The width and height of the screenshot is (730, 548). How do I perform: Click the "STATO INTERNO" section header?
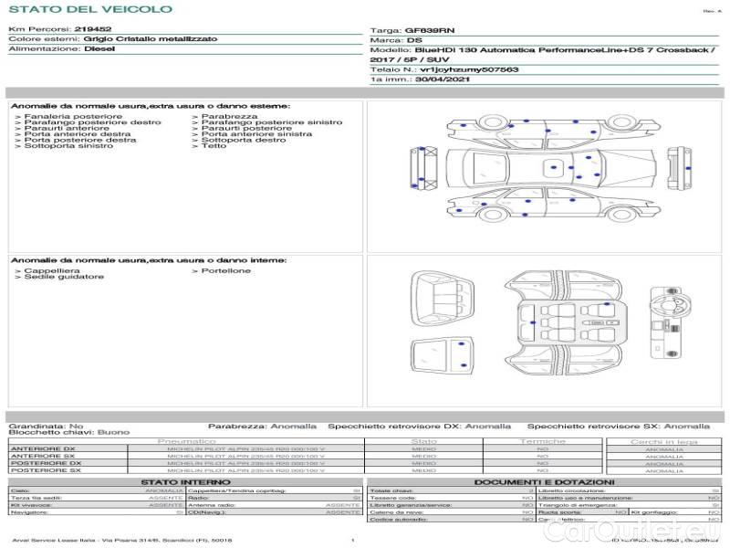pos(186,482)
